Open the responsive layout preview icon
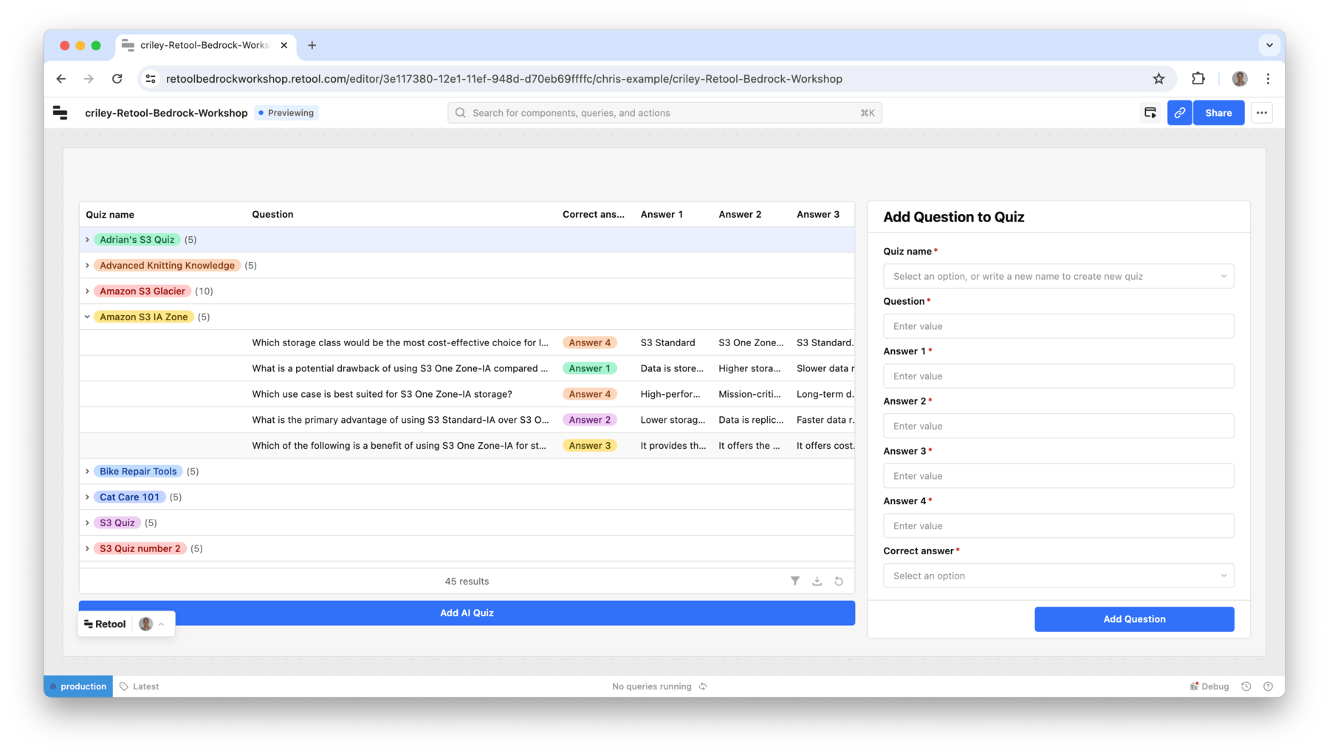 coord(1150,113)
